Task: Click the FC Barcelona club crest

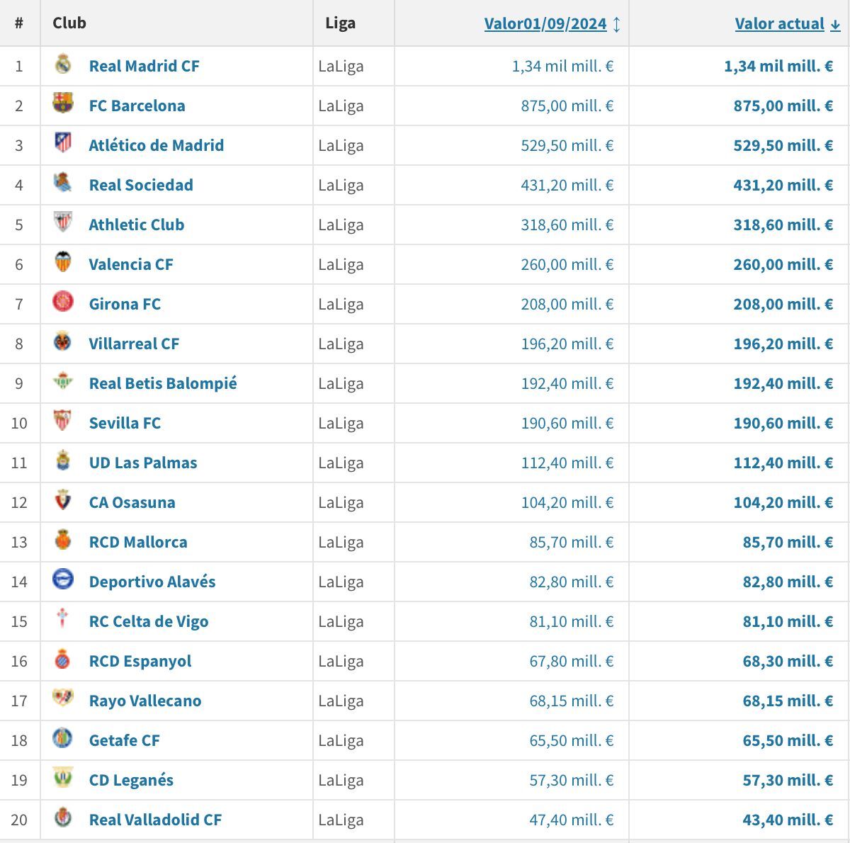Action: 64,106
